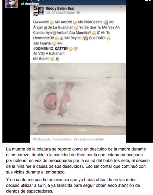
Task: Open the page avatar beside el domingo
Action: point(12,4)
